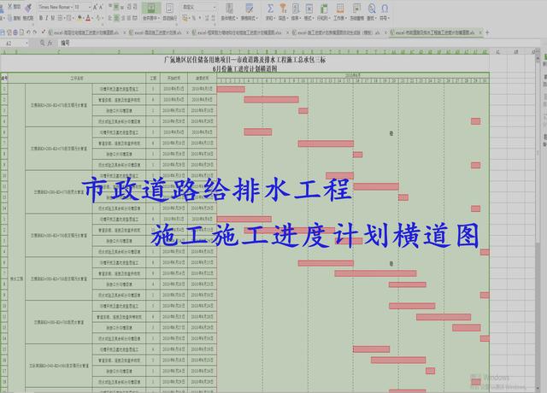Click the Format cells icon
Viewport: 547px width, 393px height.
click(309, 9)
